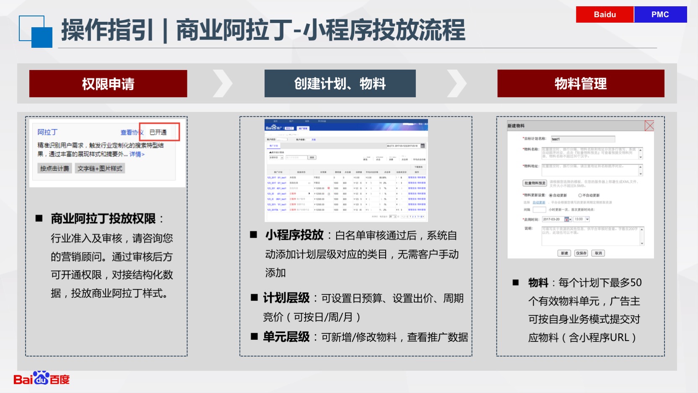Screen dimensions: 698x393
Task: Click the 新建物料 dialog title
Action: coord(516,126)
